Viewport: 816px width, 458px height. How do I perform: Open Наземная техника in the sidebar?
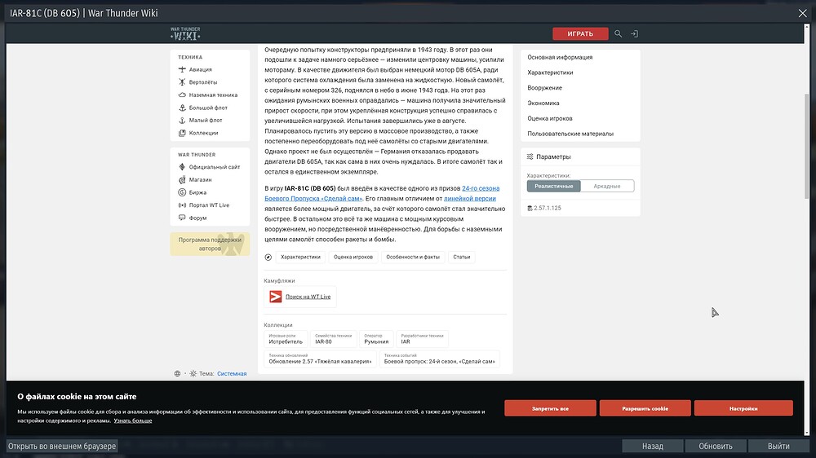pos(213,95)
